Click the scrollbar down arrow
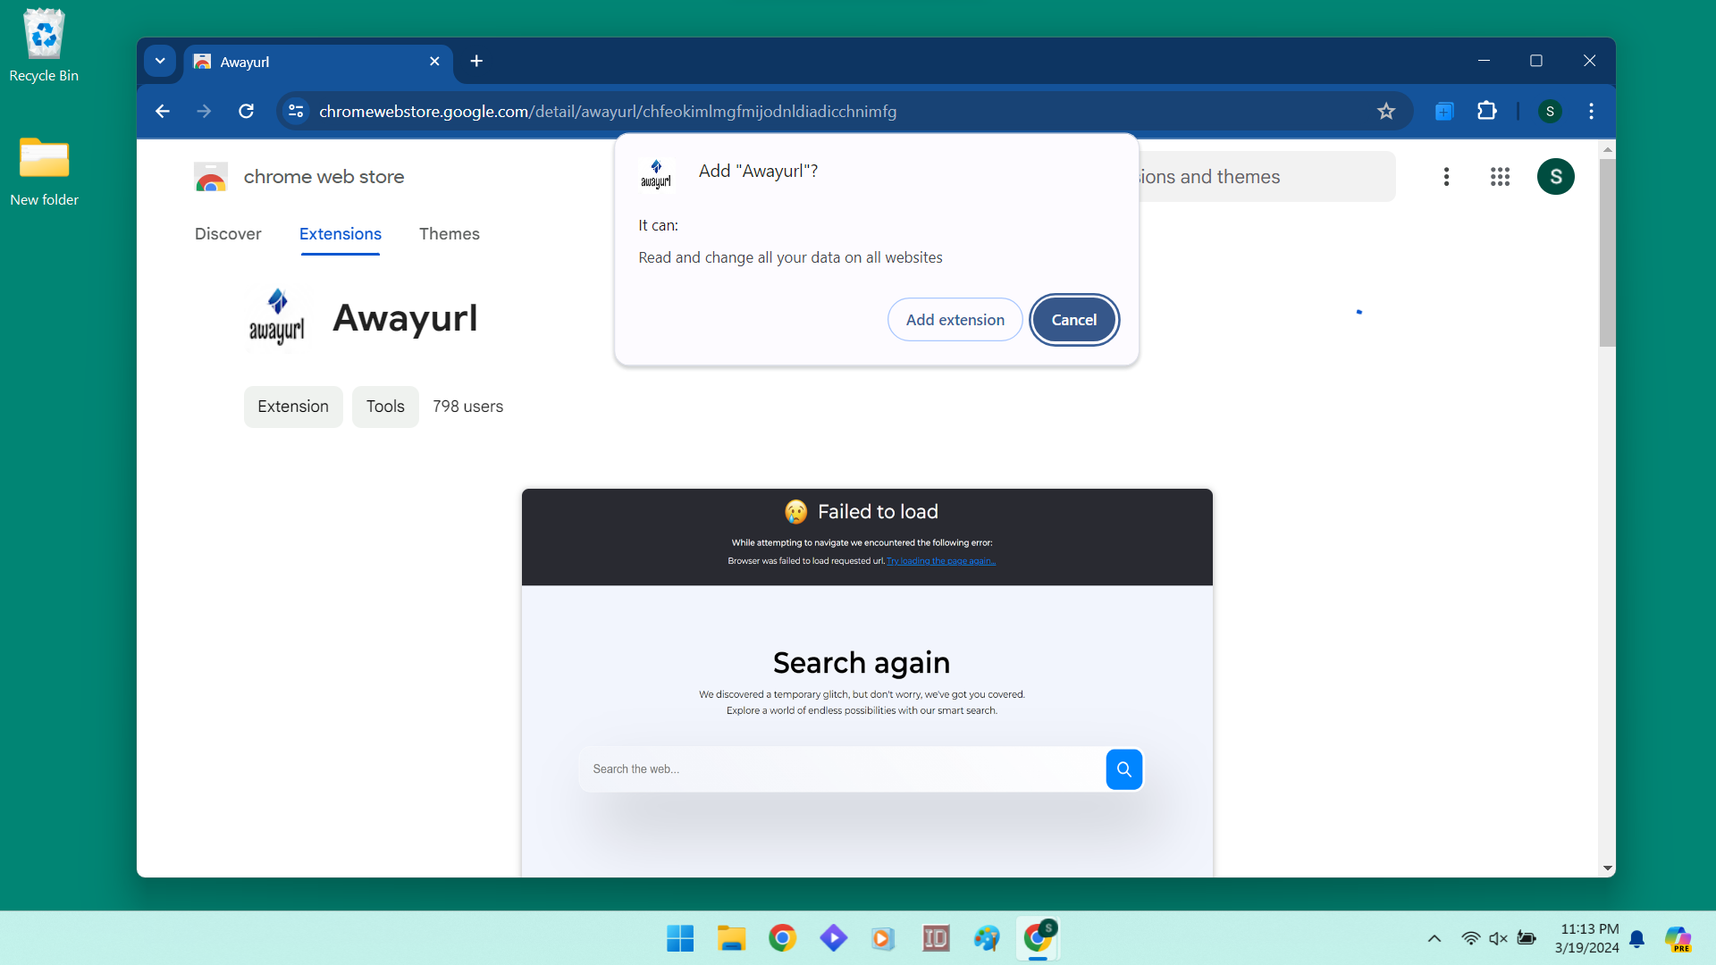Screen dimensions: 1716x965 [x=1607, y=868]
